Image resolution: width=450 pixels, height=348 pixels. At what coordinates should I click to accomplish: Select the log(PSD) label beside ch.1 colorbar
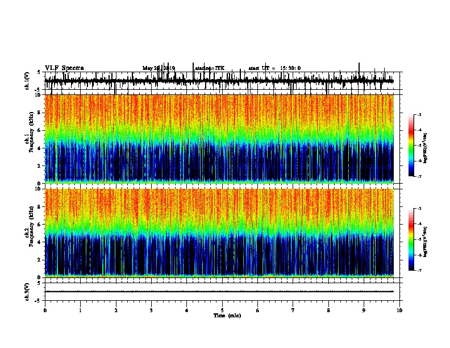coord(426,148)
